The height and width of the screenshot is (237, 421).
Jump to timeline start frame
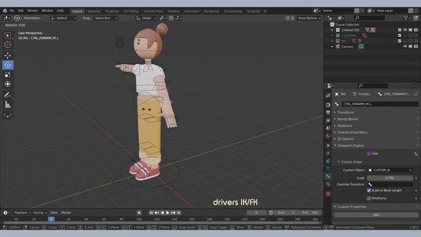point(151,213)
